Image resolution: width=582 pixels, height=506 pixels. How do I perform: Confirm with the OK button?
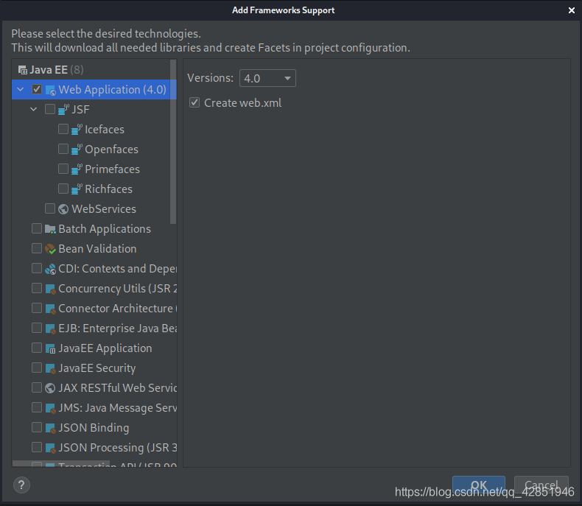[x=478, y=486]
